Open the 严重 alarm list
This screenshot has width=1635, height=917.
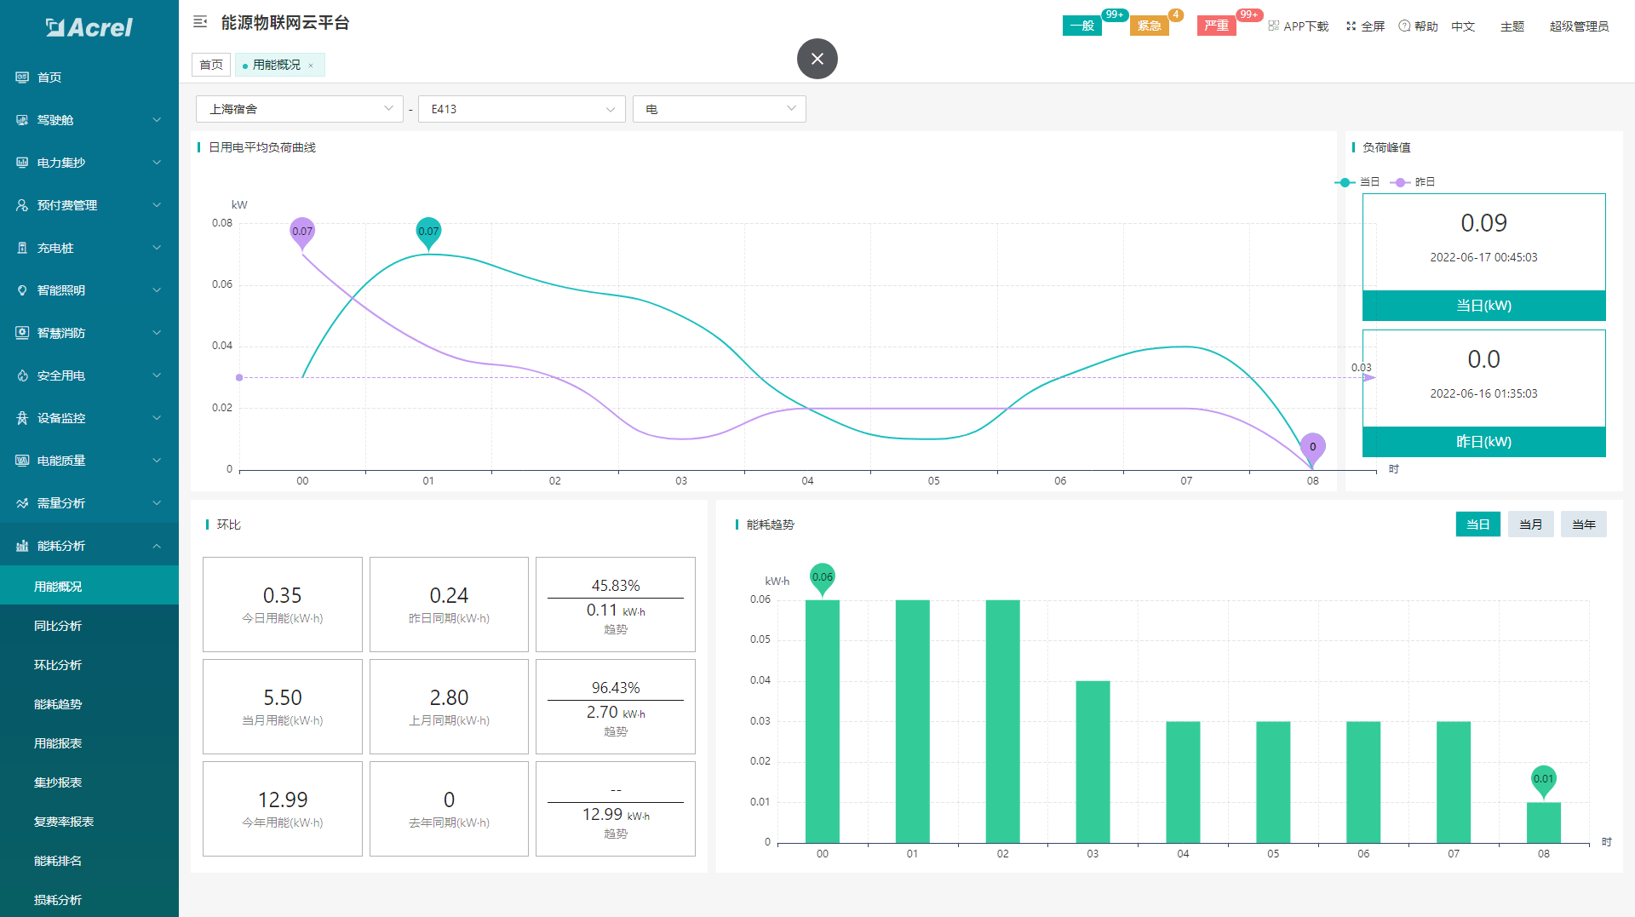pos(1217,26)
